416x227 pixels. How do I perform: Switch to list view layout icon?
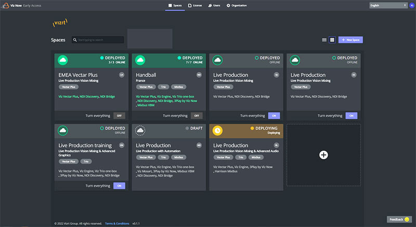(324, 39)
